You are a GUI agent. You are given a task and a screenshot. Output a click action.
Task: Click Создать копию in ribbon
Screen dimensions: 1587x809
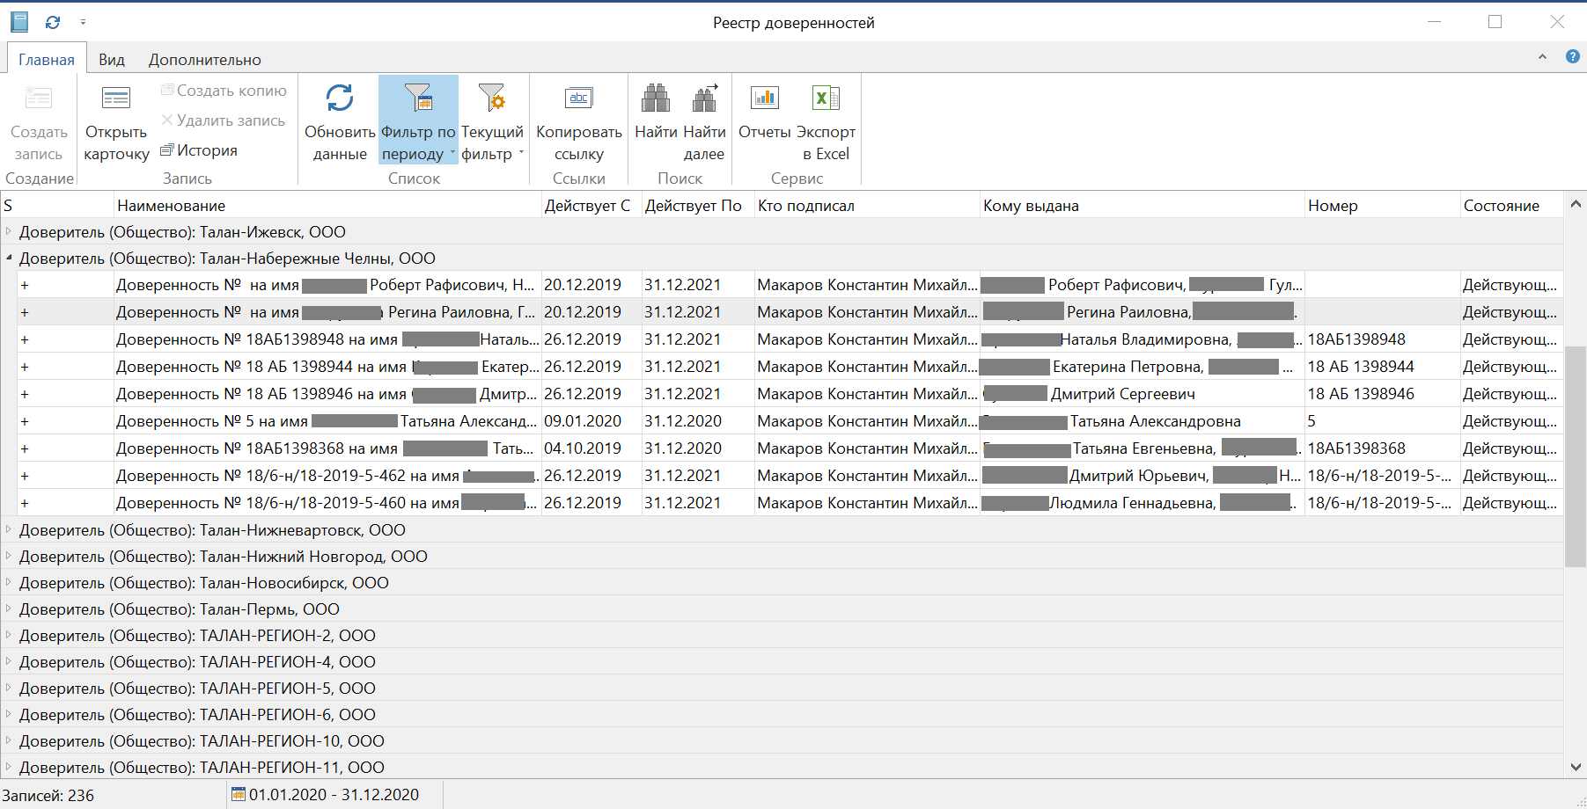tap(224, 91)
